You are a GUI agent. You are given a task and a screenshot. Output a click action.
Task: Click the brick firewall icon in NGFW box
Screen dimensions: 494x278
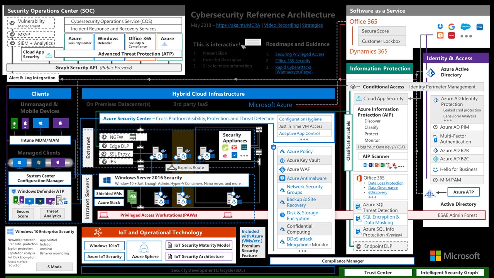(133, 137)
